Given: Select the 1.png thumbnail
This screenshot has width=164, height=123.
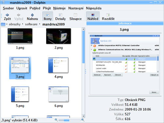Looking at the screenshot, I should point(20,36).
